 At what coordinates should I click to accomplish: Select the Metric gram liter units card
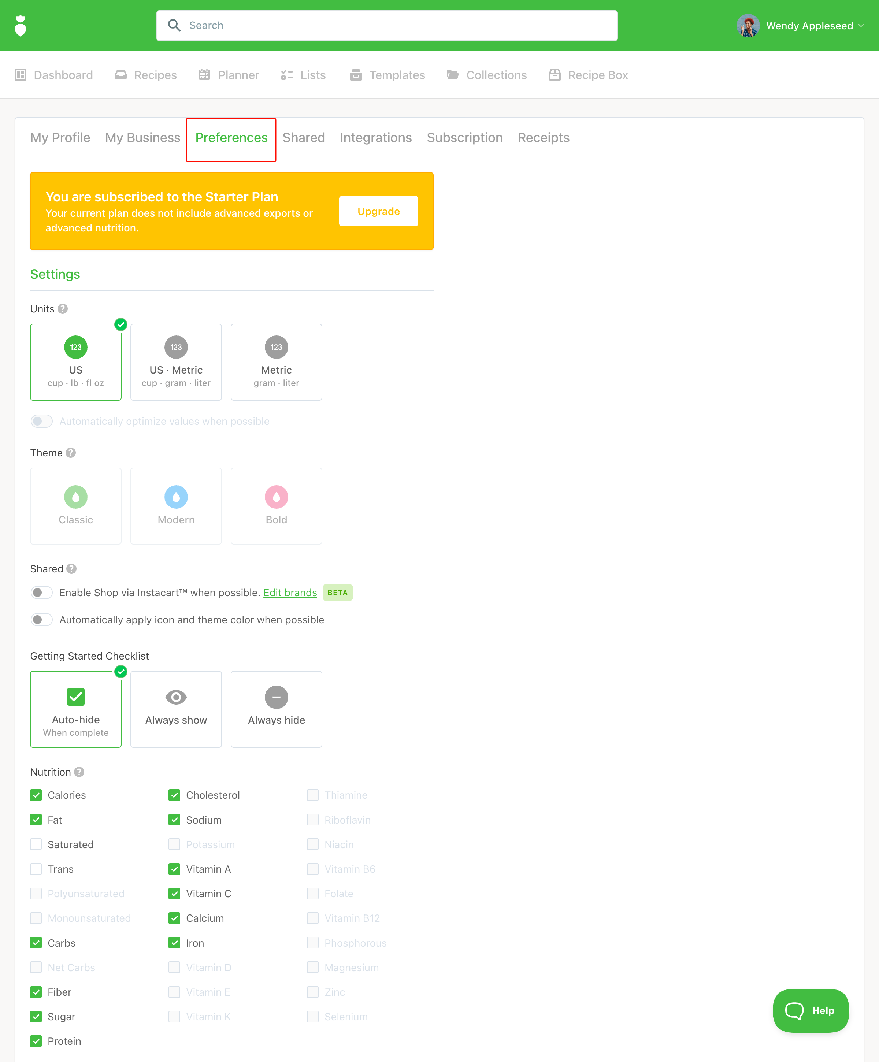tap(276, 362)
